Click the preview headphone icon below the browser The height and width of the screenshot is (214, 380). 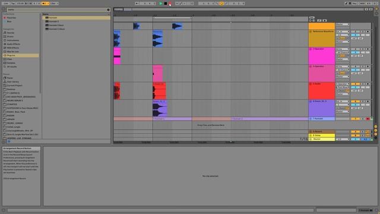[x=9, y=141]
